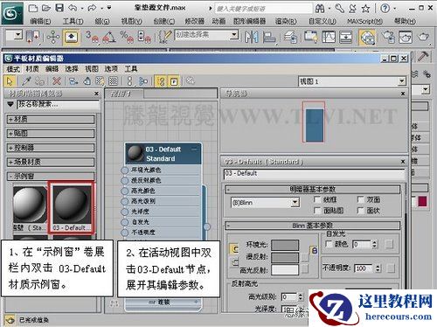This screenshot has height=327, width=437.
Task: Click the Mirror tool icon on main toolbar
Action: coord(251,37)
